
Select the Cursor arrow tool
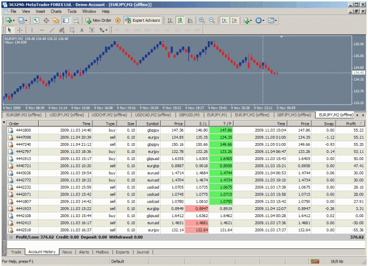pos(9,30)
